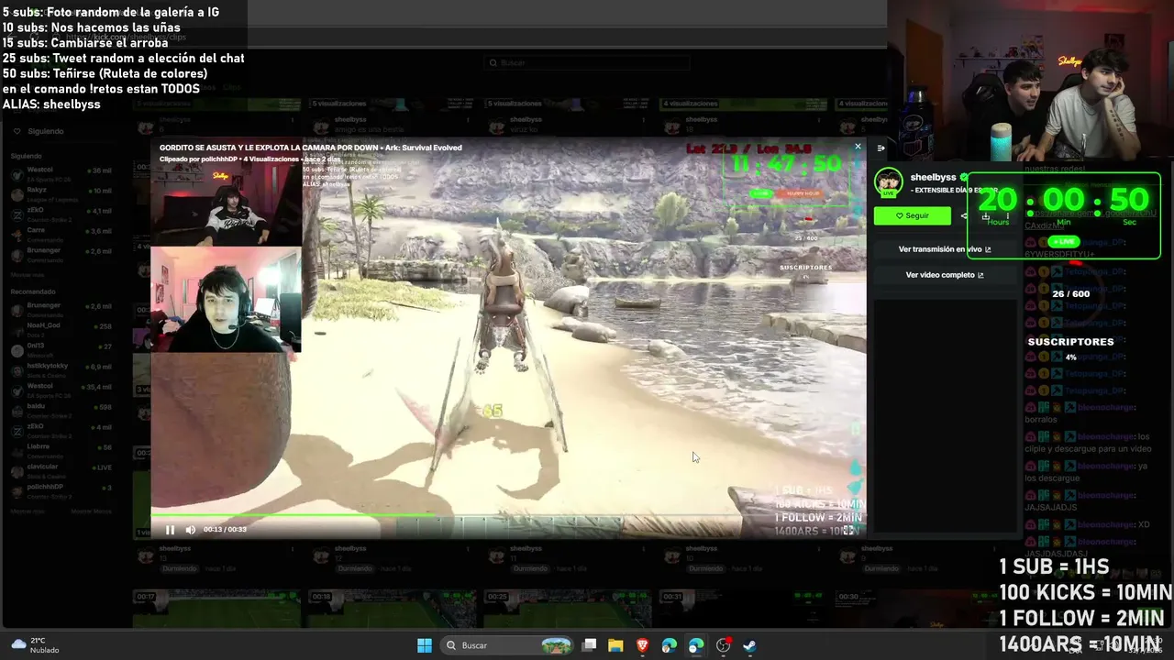Open Steam from taskbar
Viewport: 1174px width, 660px height.
[x=749, y=645]
